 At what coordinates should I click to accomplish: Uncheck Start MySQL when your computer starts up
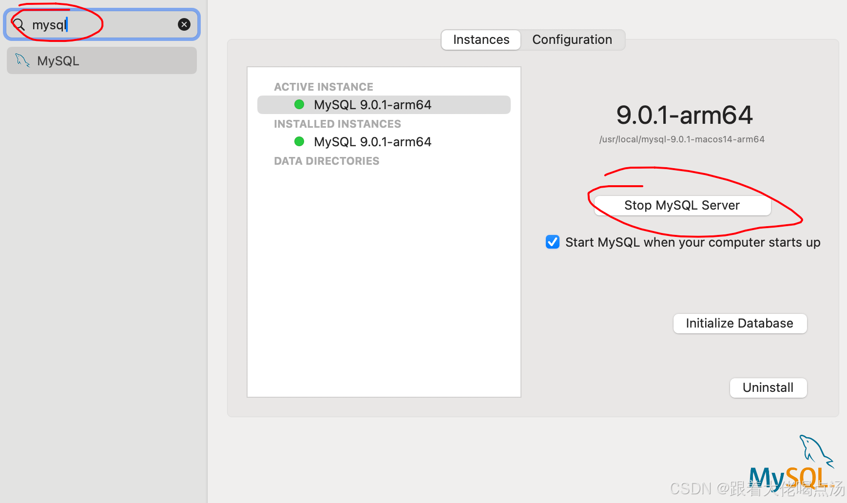[x=553, y=242]
